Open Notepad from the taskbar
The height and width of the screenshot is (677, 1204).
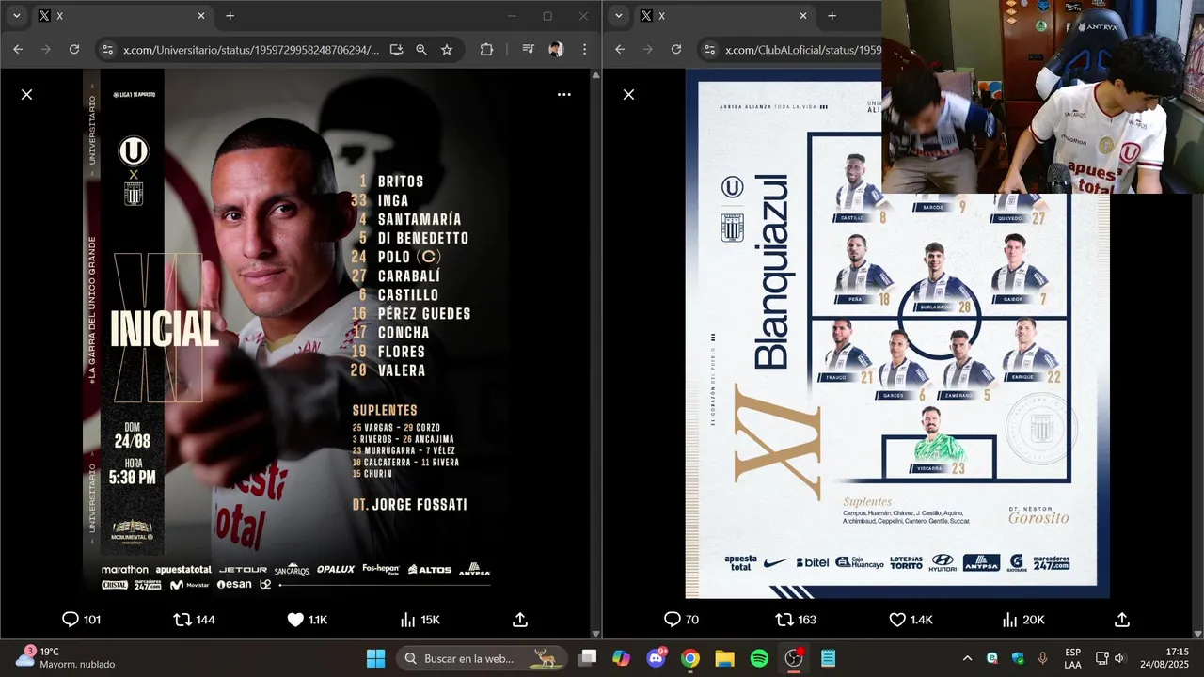click(x=828, y=658)
